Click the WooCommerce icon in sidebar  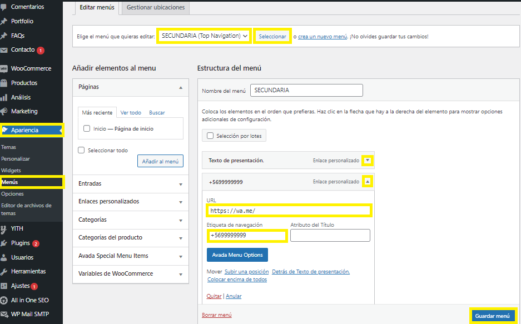point(4,69)
